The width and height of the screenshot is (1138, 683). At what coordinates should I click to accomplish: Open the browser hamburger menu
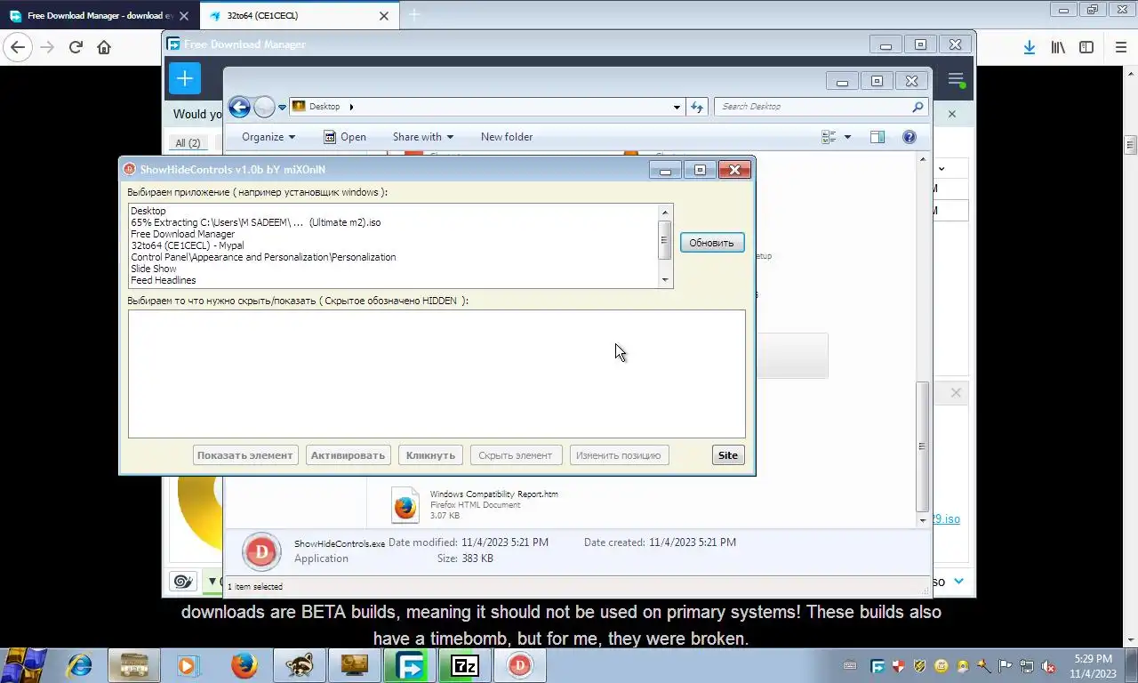coord(1120,47)
